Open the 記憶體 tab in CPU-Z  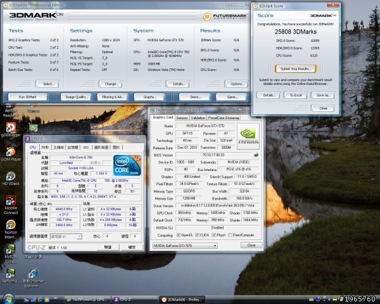[73, 148]
